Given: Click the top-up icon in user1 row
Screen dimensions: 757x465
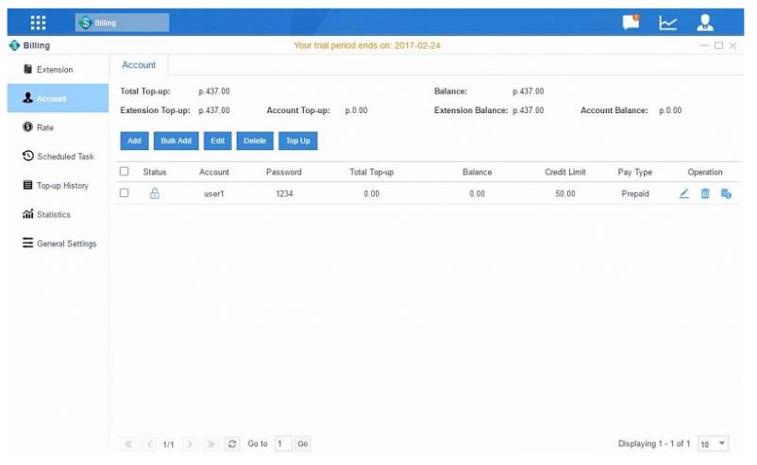Looking at the screenshot, I should pyautogui.click(x=726, y=193).
